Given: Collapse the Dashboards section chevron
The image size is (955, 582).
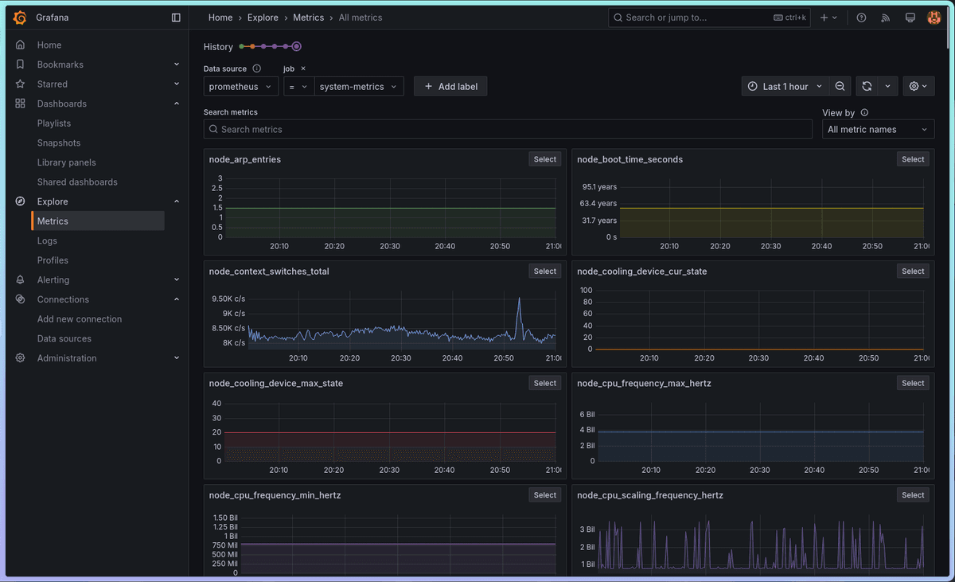Looking at the screenshot, I should (x=177, y=104).
